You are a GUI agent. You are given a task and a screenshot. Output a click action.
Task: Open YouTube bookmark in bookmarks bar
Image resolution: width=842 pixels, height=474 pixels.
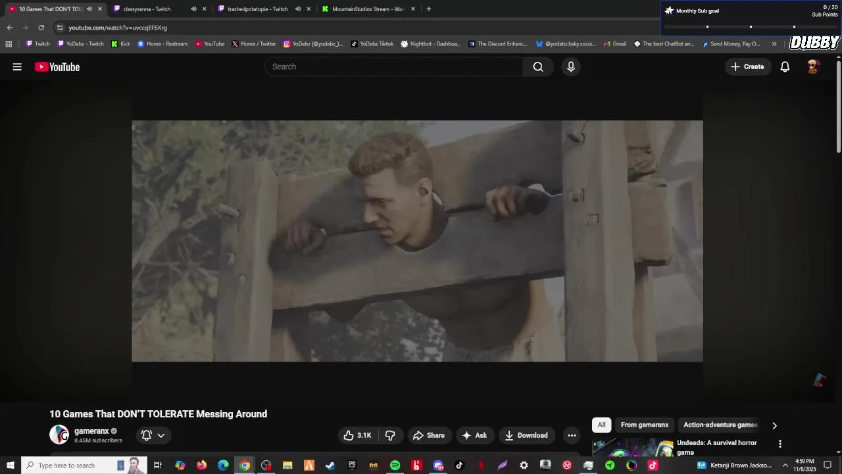(209, 44)
